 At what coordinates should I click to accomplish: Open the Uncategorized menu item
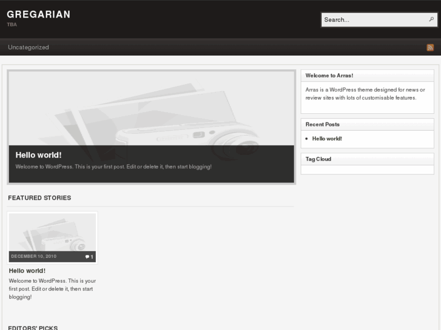[x=29, y=47]
